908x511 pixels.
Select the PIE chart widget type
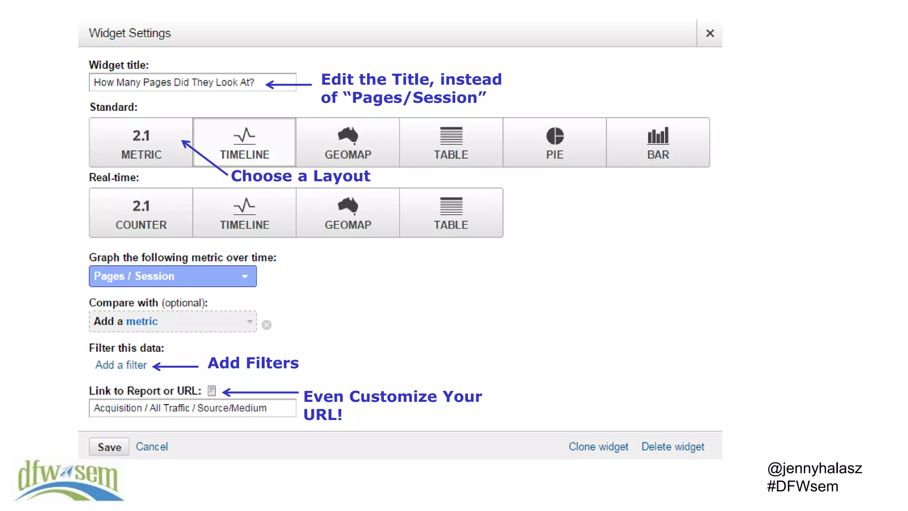point(555,142)
